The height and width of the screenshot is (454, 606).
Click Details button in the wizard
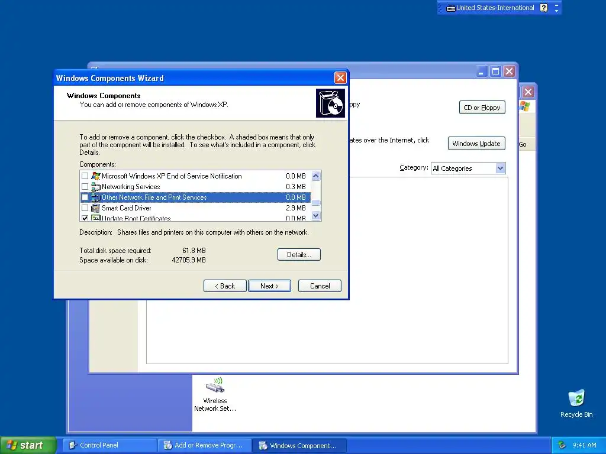click(x=299, y=254)
